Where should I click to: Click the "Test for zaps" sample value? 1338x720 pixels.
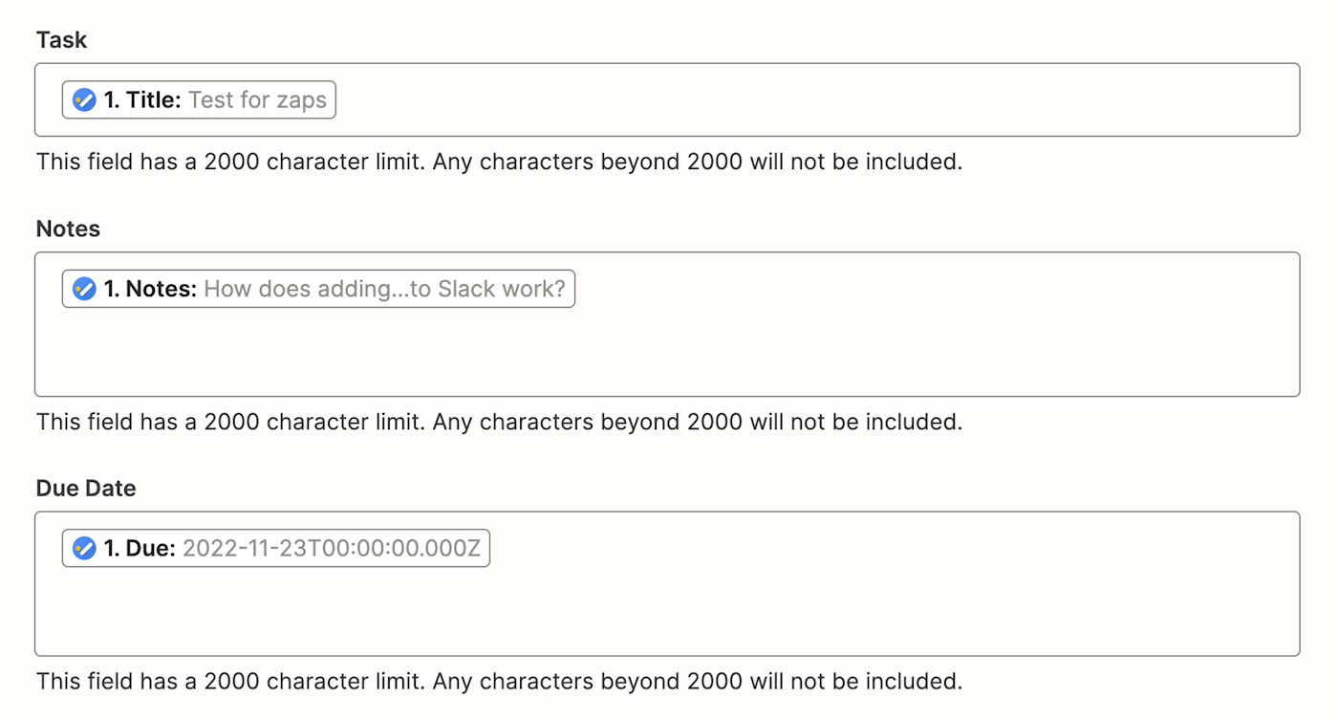click(x=257, y=99)
